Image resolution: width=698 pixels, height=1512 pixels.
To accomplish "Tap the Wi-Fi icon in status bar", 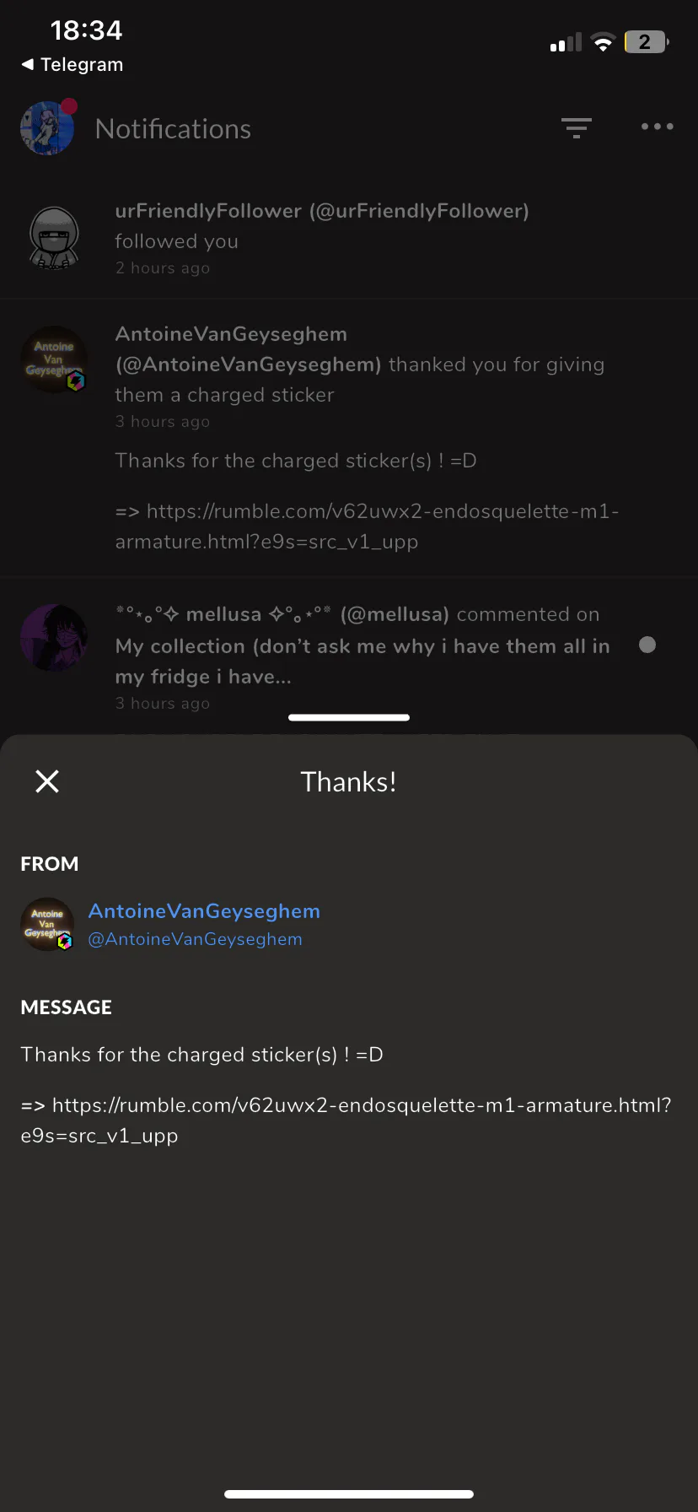I will pyautogui.click(x=603, y=42).
